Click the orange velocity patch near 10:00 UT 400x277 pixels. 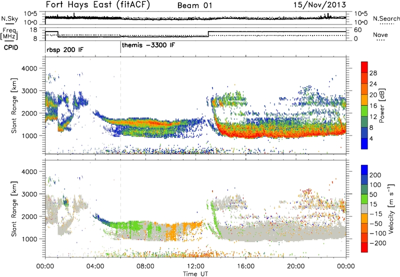click(x=171, y=232)
